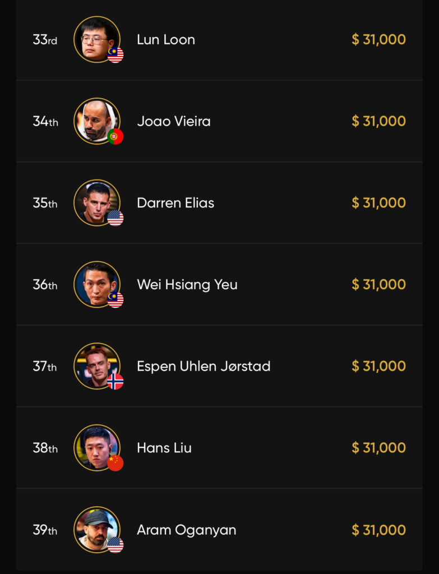Viewport: 439px width, 574px height.
Task: Click the China flag on Hans Liu's avatar
Action: pyautogui.click(x=115, y=463)
